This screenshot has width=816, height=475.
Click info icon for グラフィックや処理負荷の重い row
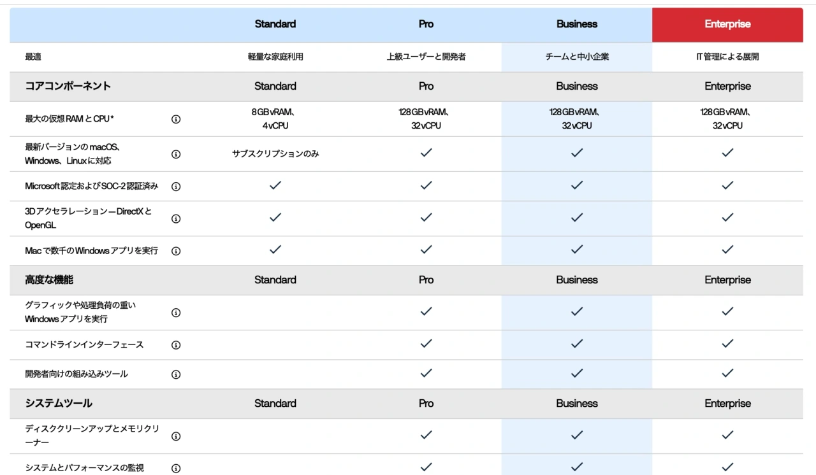176,313
